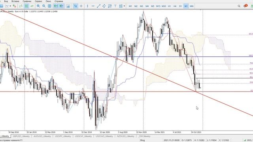The height and width of the screenshot is (142, 253).
Task: Select the equidistant channel tool
Action: [104, 6]
